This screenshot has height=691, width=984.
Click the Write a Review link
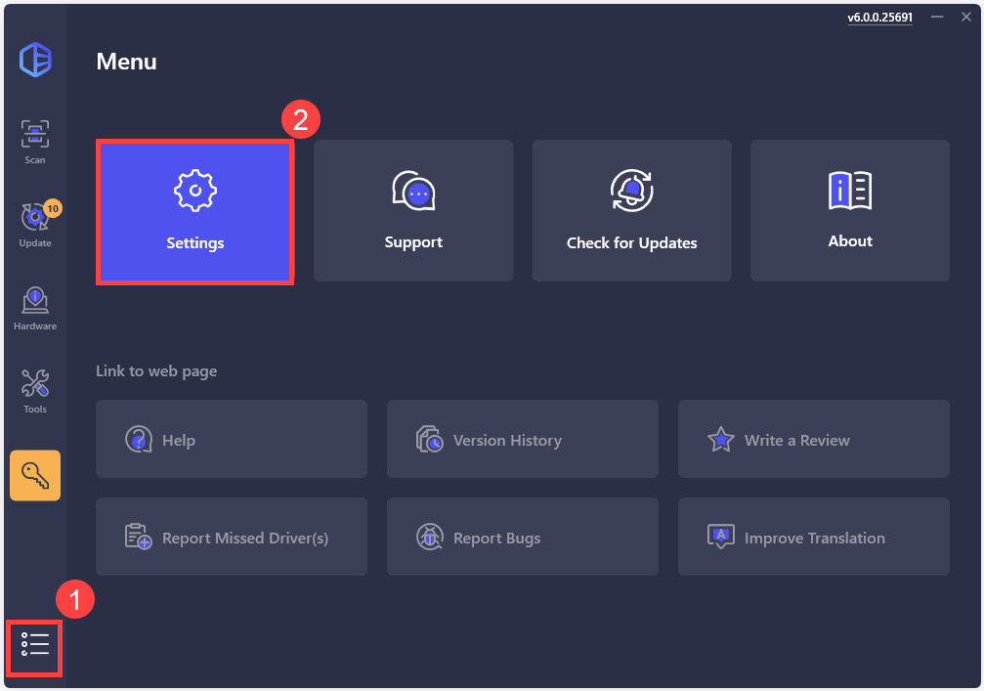813,440
